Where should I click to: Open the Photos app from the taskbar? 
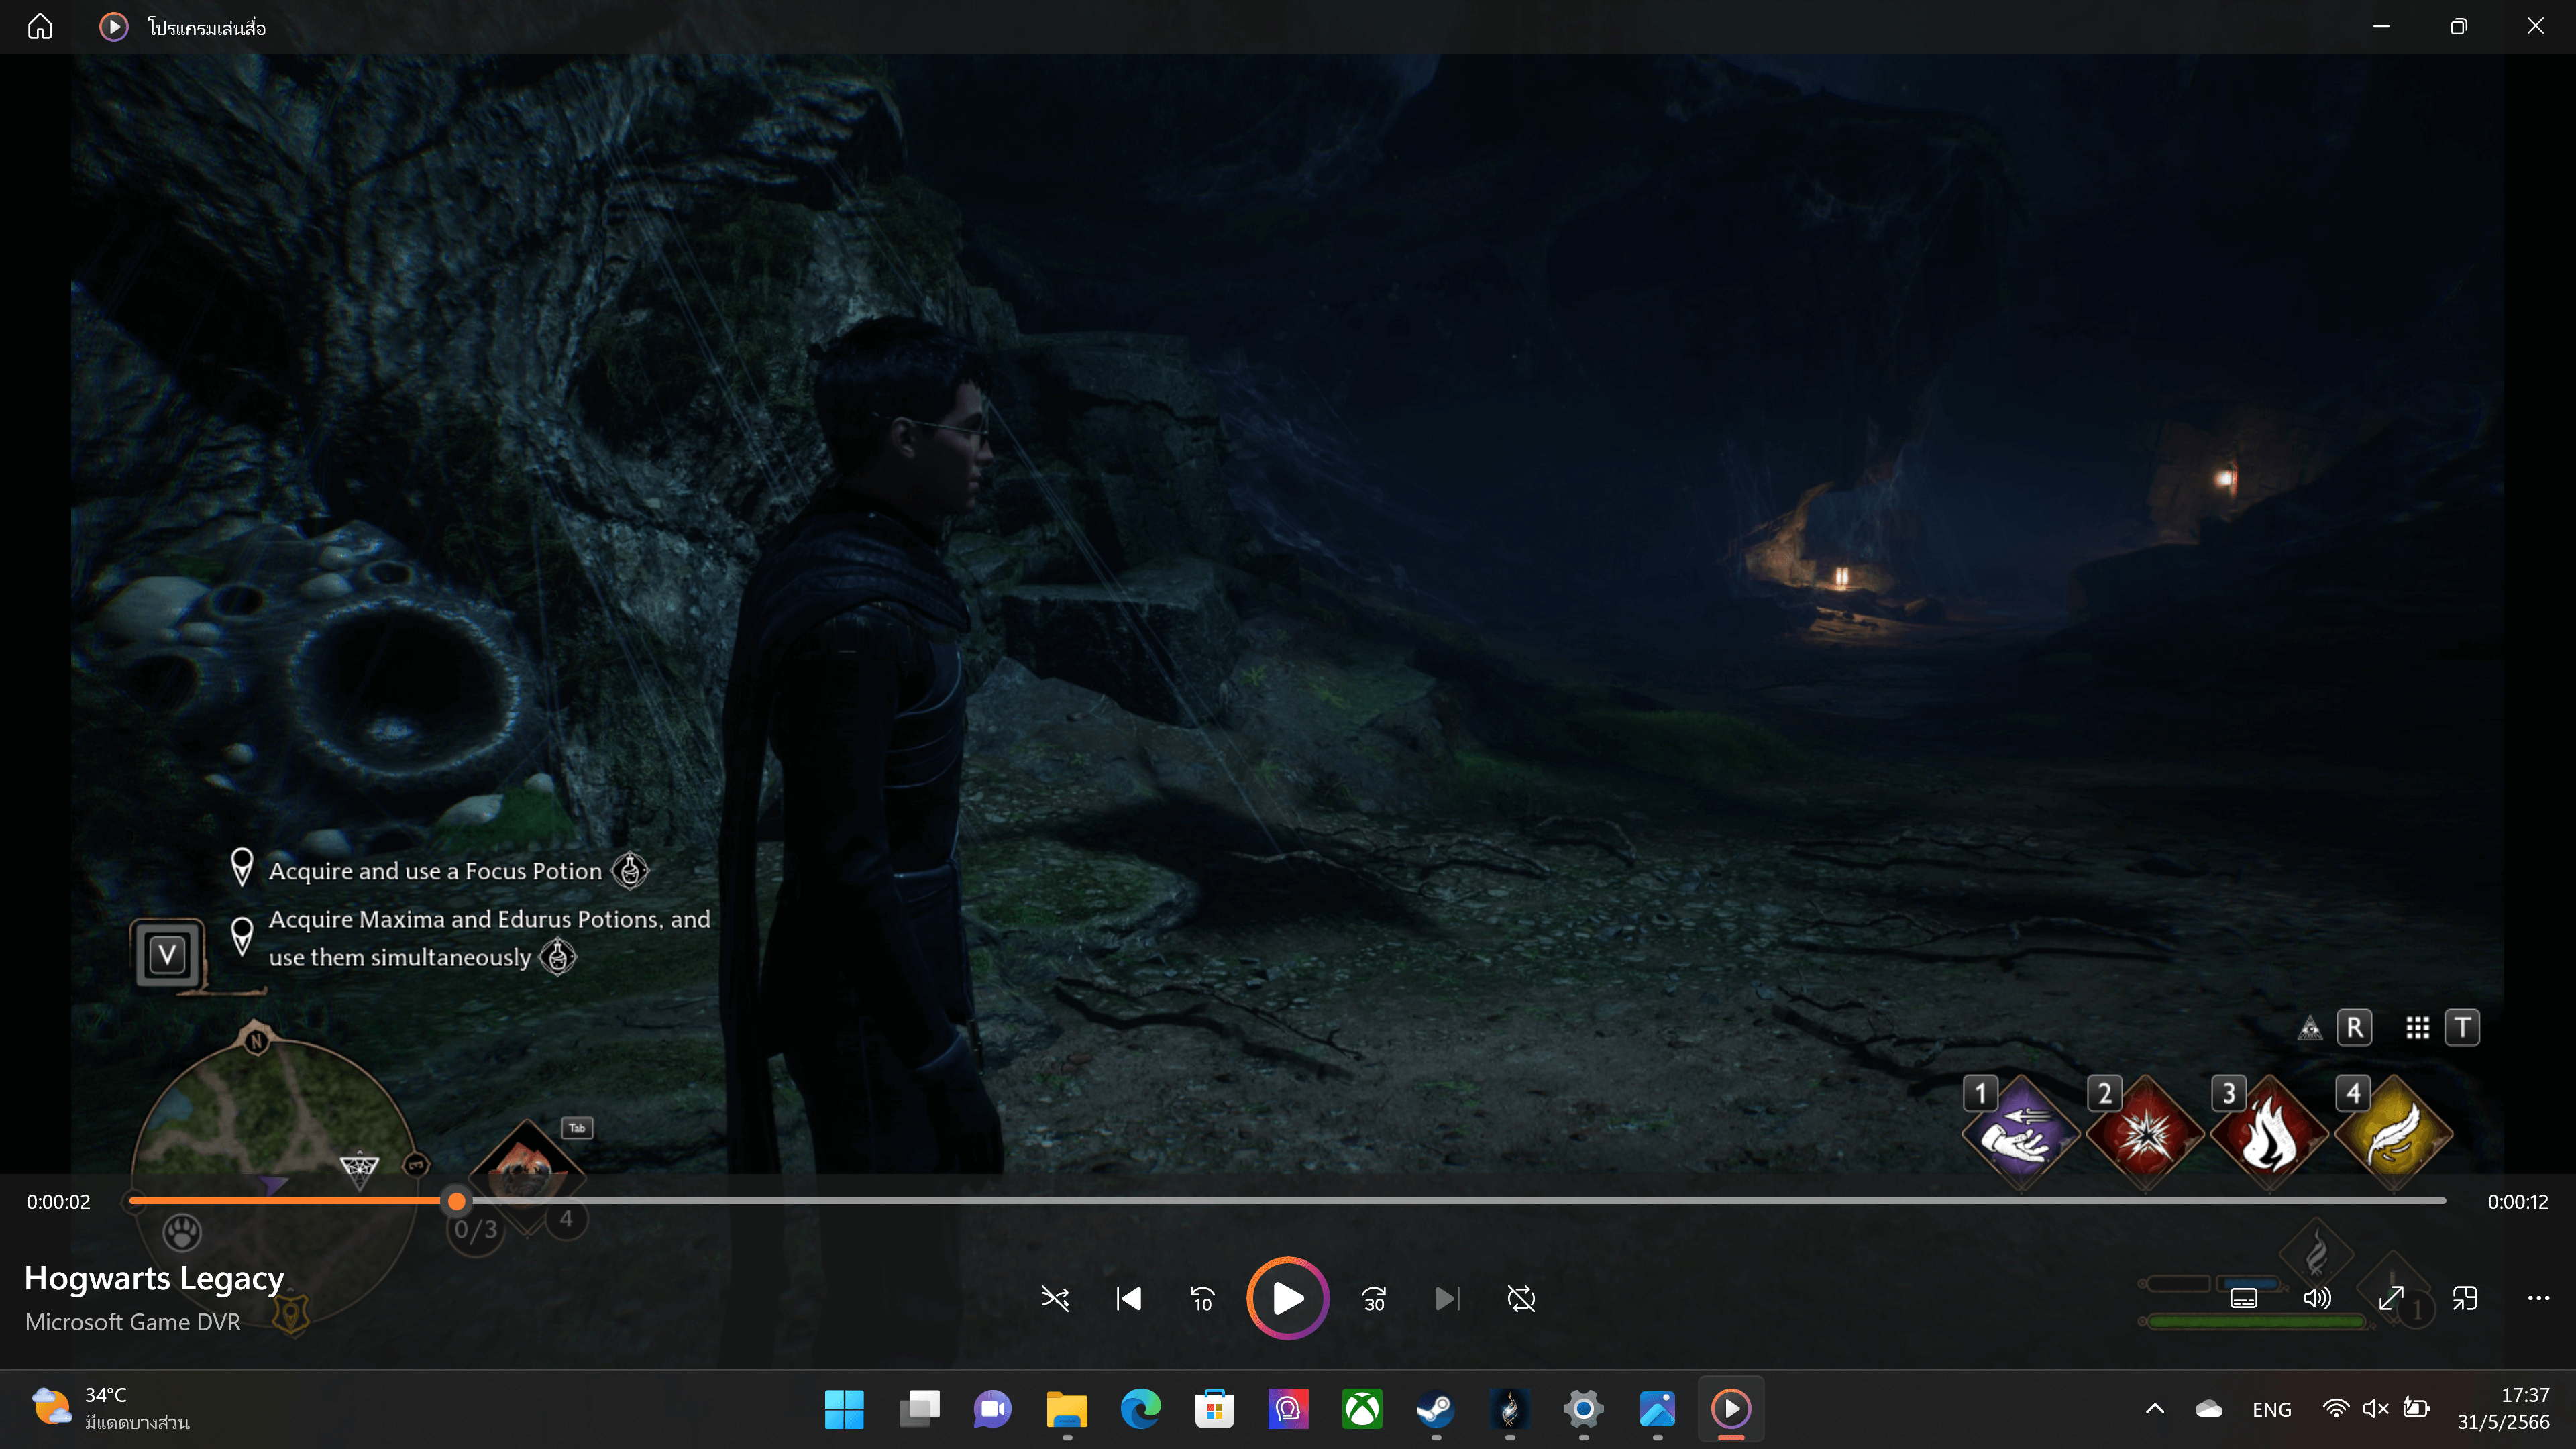click(x=1658, y=1409)
